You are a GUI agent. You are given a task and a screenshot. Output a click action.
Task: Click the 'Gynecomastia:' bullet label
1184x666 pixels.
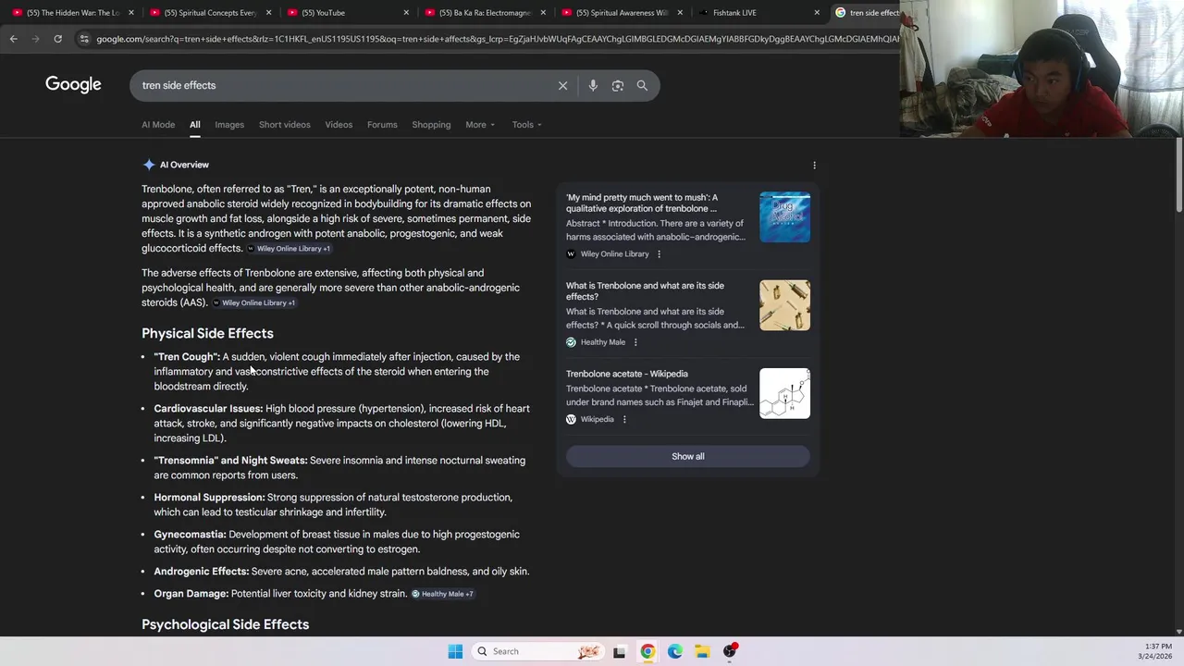click(190, 535)
